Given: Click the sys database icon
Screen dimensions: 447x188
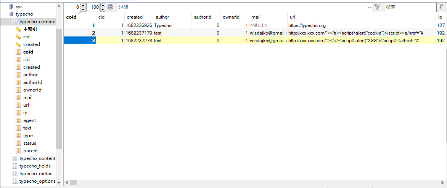Looking at the screenshot, I should coord(11,6).
